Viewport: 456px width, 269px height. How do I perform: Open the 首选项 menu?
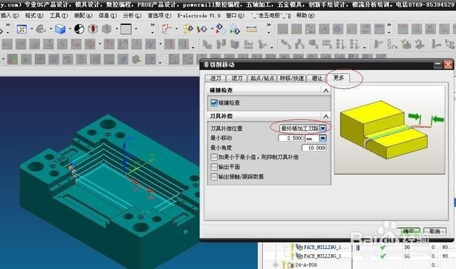(x=159, y=16)
